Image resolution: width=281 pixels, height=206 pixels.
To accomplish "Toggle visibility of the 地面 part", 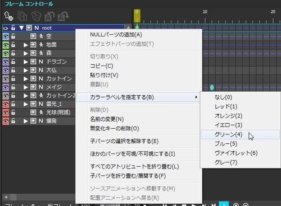I will click(6, 45).
